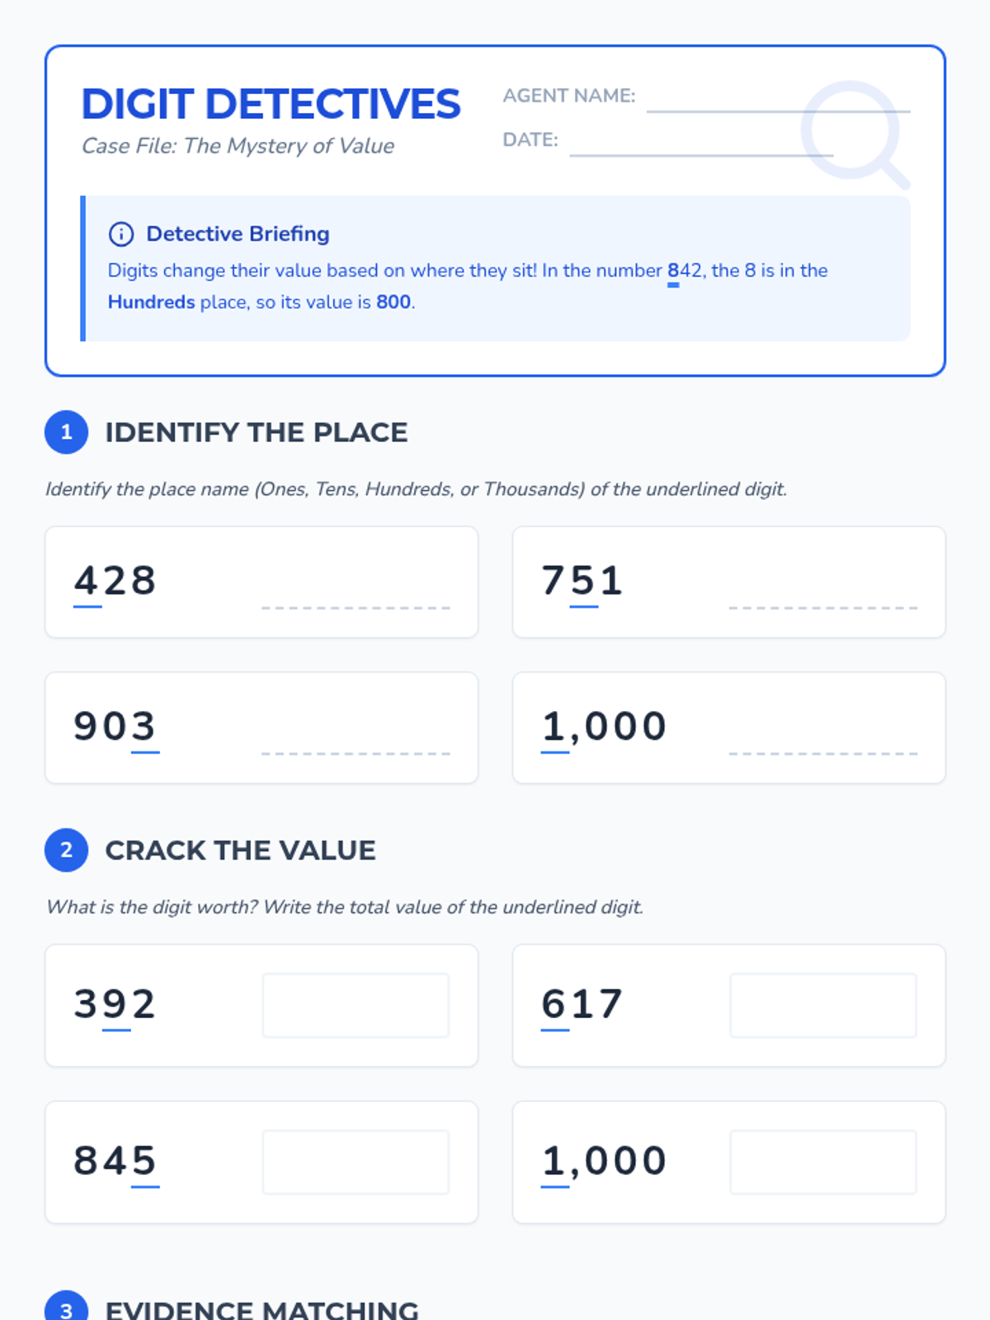Click the answer box next to 845

pos(356,1162)
